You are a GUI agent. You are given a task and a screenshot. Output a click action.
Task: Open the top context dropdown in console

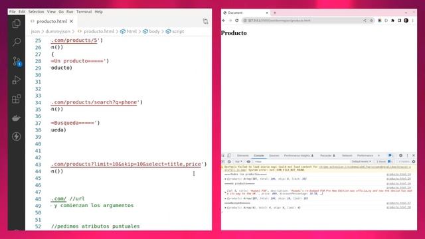(x=238, y=161)
